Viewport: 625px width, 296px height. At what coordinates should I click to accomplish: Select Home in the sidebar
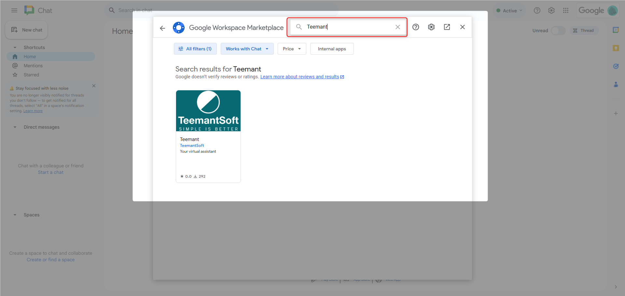(x=51, y=57)
